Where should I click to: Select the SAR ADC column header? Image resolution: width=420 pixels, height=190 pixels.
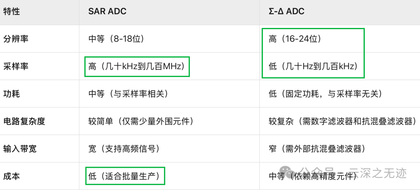[107, 12]
